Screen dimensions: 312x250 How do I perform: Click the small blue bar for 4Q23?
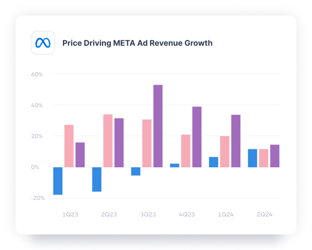click(x=175, y=165)
